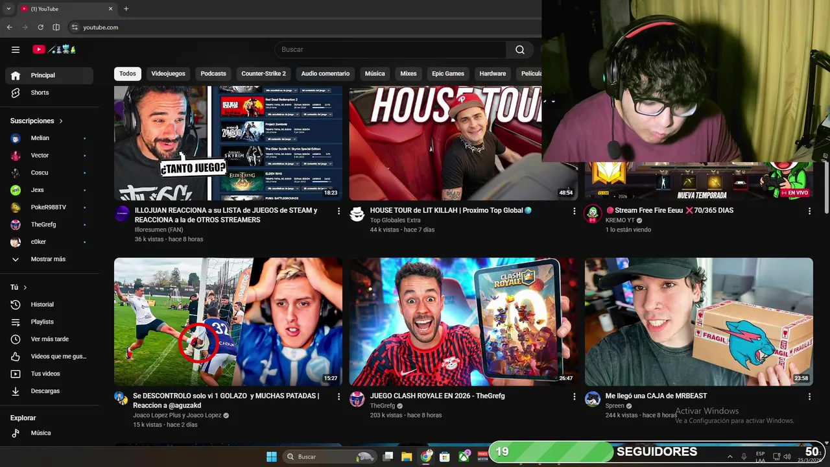Open JUEGO CLASH ROYALE EN 2026 title
The height and width of the screenshot is (467, 830).
tap(437, 396)
